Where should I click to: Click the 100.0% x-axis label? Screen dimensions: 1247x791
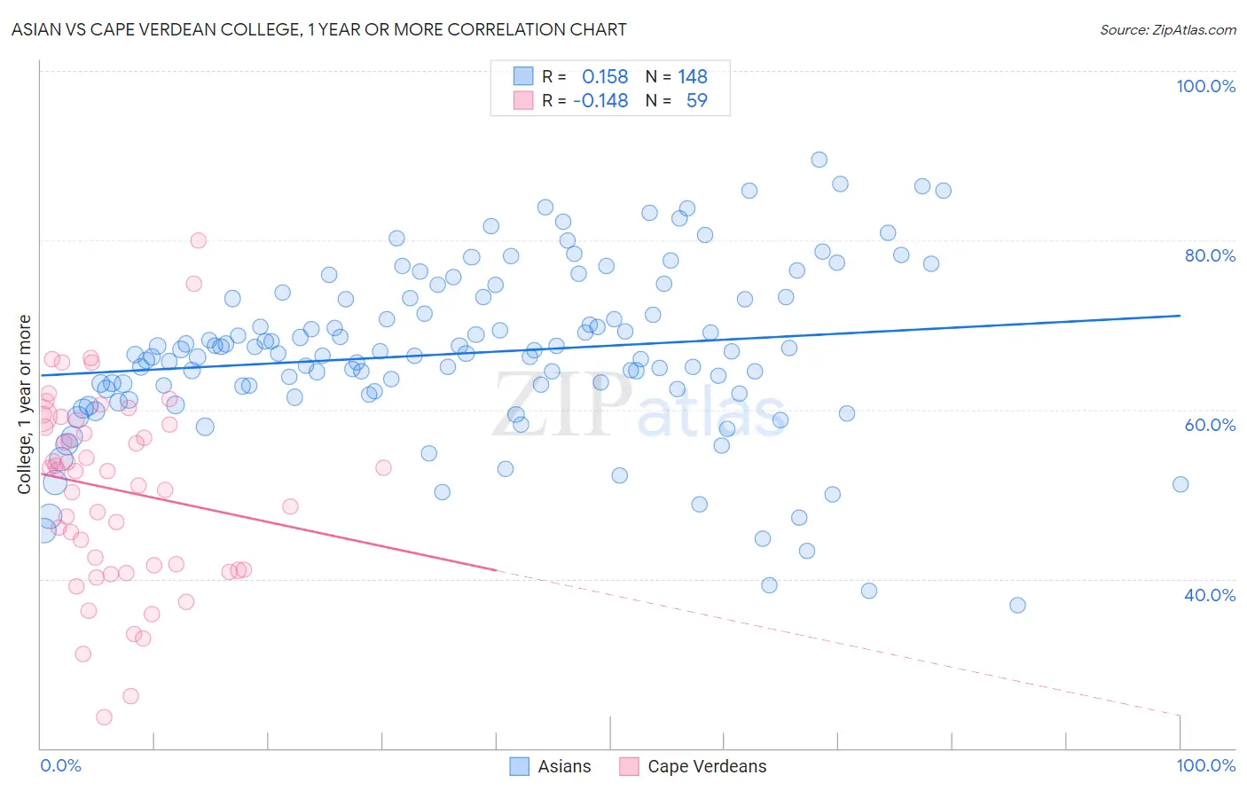[1206, 765]
